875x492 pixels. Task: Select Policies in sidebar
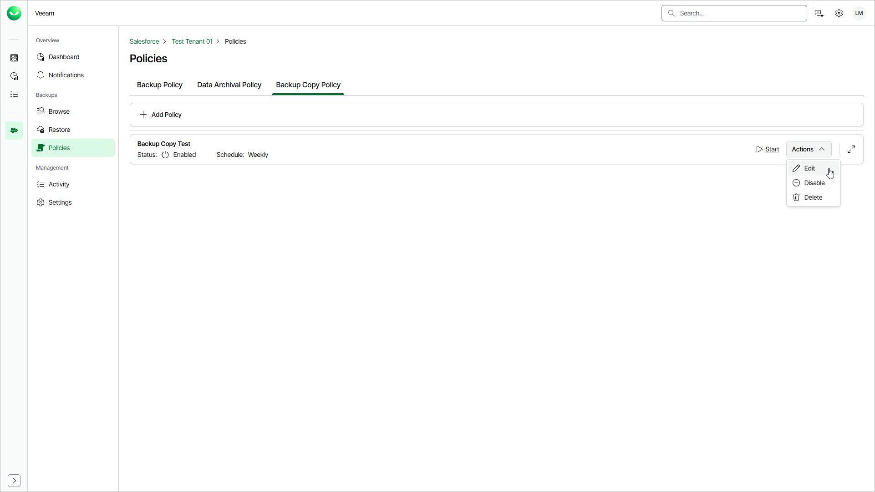tap(73, 148)
